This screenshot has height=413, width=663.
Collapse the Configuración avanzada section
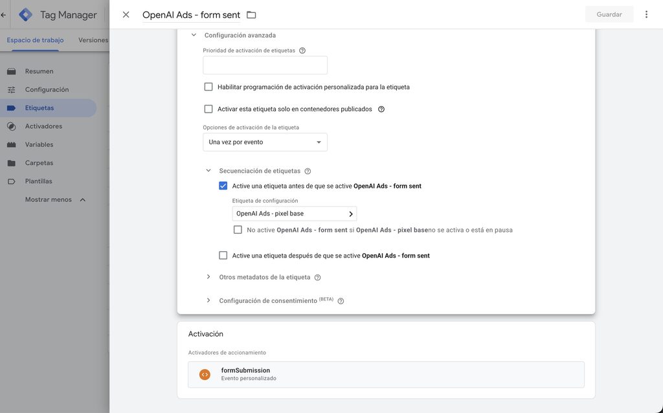pyautogui.click(x=194, y=35)
